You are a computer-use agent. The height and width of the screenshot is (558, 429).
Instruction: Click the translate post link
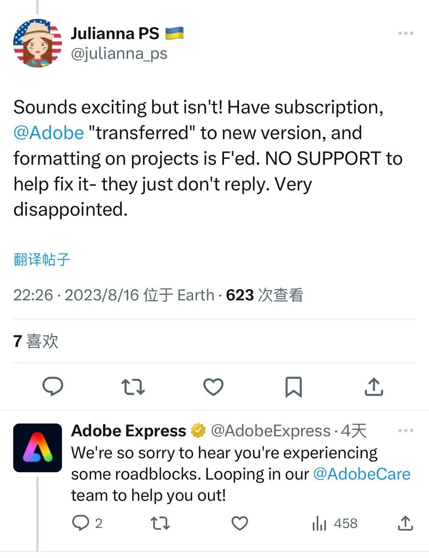[42, 259]
